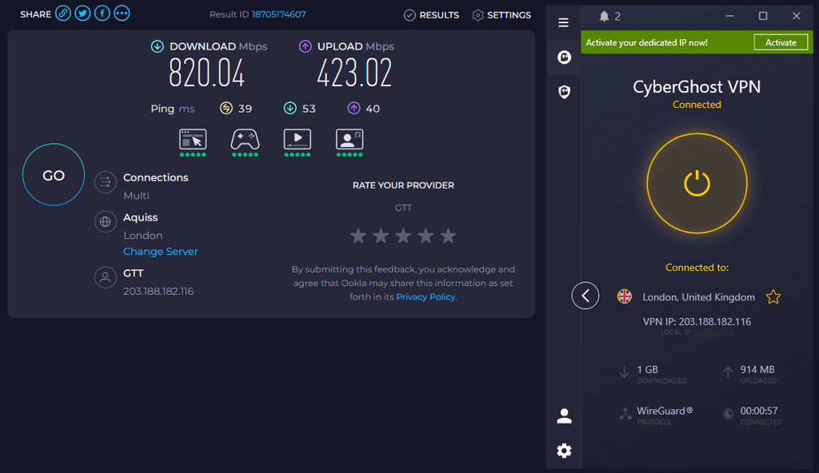Share the result on Twitter
The width and height of the screenshot is (819, 473).
click(x=82, y=13)
